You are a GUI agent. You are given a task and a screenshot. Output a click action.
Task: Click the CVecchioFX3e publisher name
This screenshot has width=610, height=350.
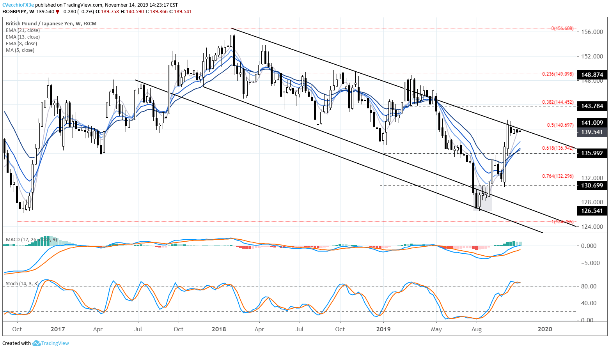tap(18, 5)
